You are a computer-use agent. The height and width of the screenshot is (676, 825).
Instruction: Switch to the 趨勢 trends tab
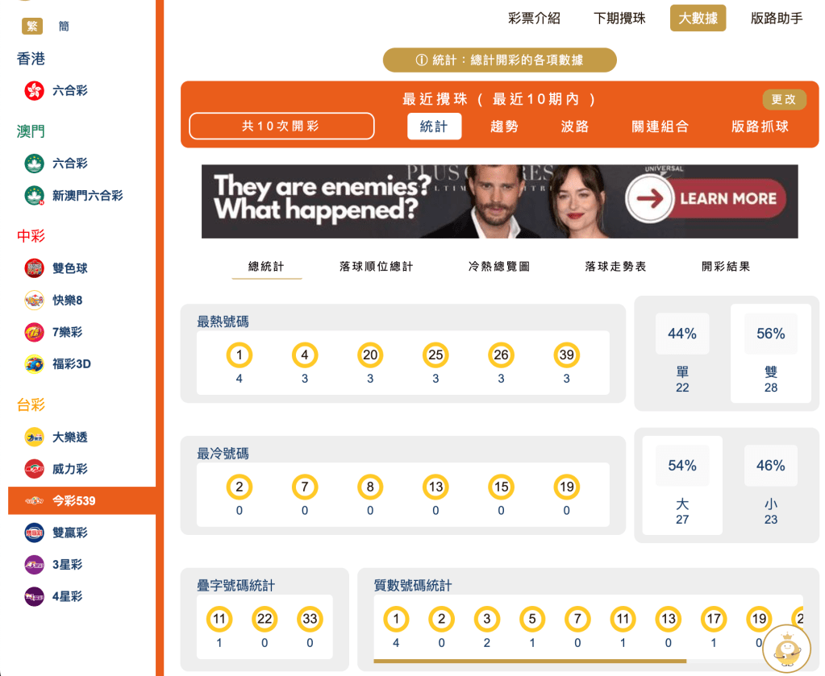pos(504,127)
